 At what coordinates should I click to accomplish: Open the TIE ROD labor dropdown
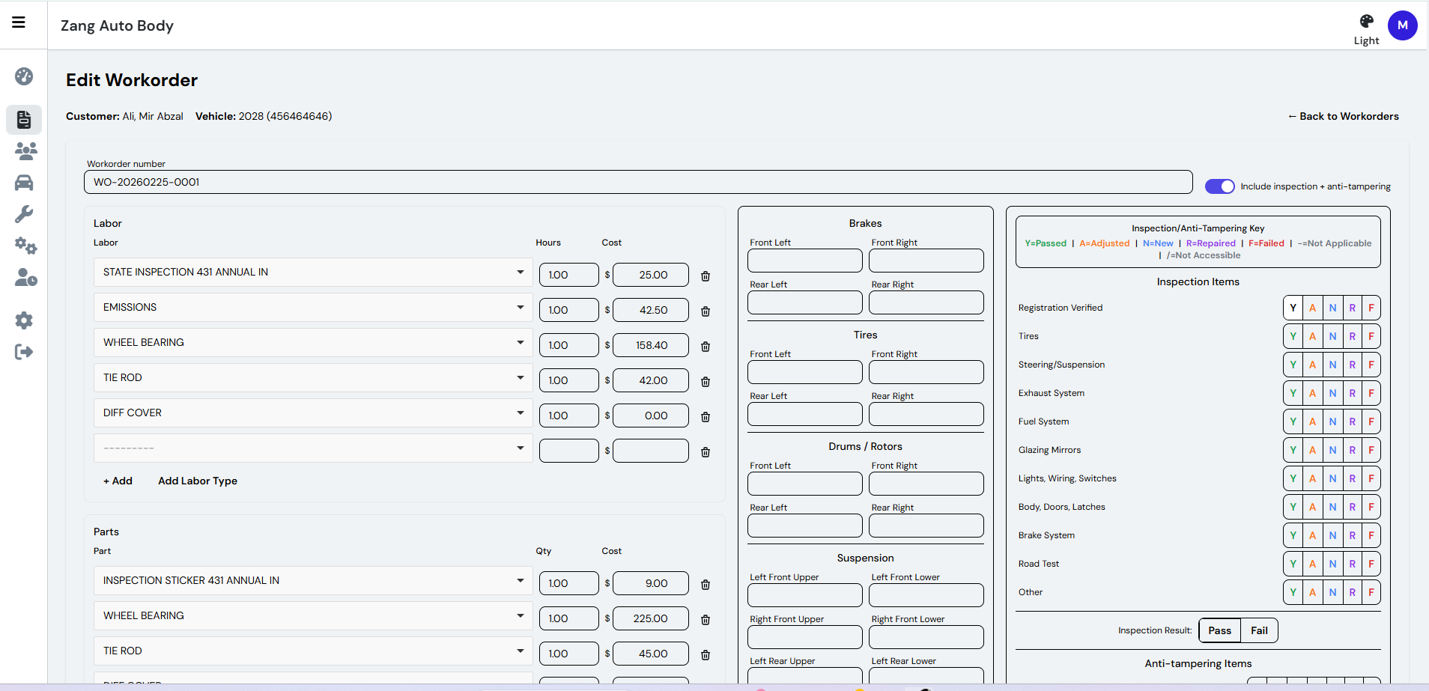click(x=313, y=378)
